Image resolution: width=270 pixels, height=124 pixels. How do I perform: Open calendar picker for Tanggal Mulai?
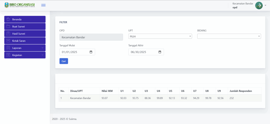91,52
